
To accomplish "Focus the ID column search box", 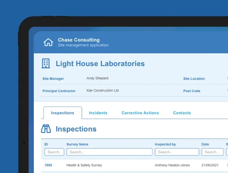I will [54, 152].
